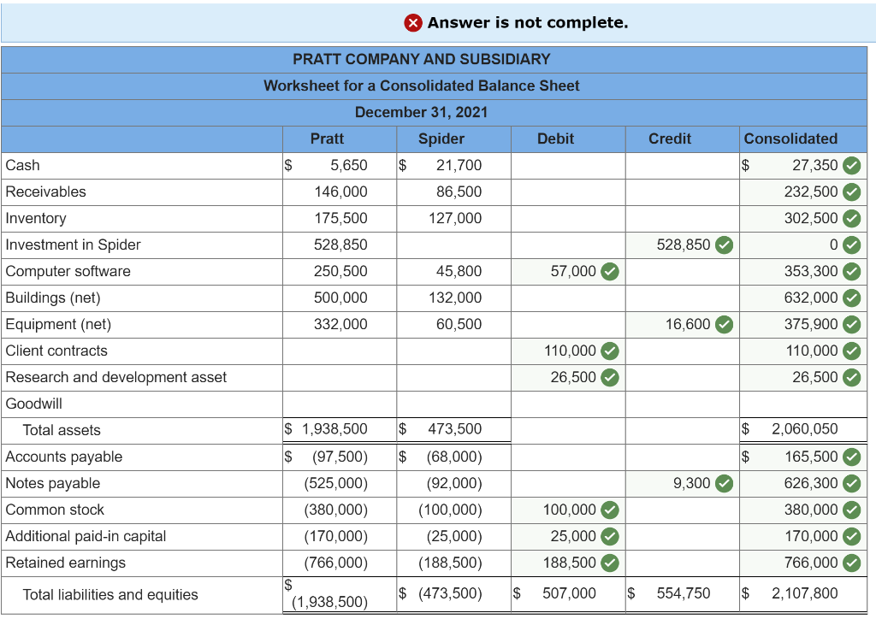Click the checkmark on Additional paid-in capital 25,000
Screen dimensions: 876x619
[608, 536]
